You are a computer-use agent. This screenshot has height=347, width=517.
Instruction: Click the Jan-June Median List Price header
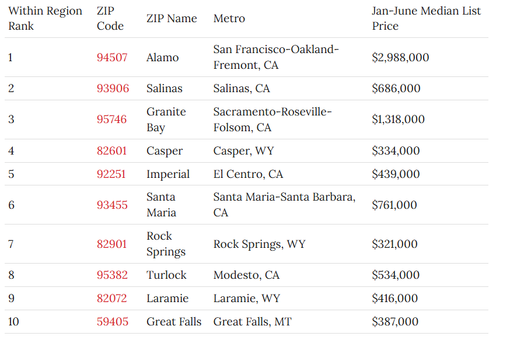click(427, 19)
